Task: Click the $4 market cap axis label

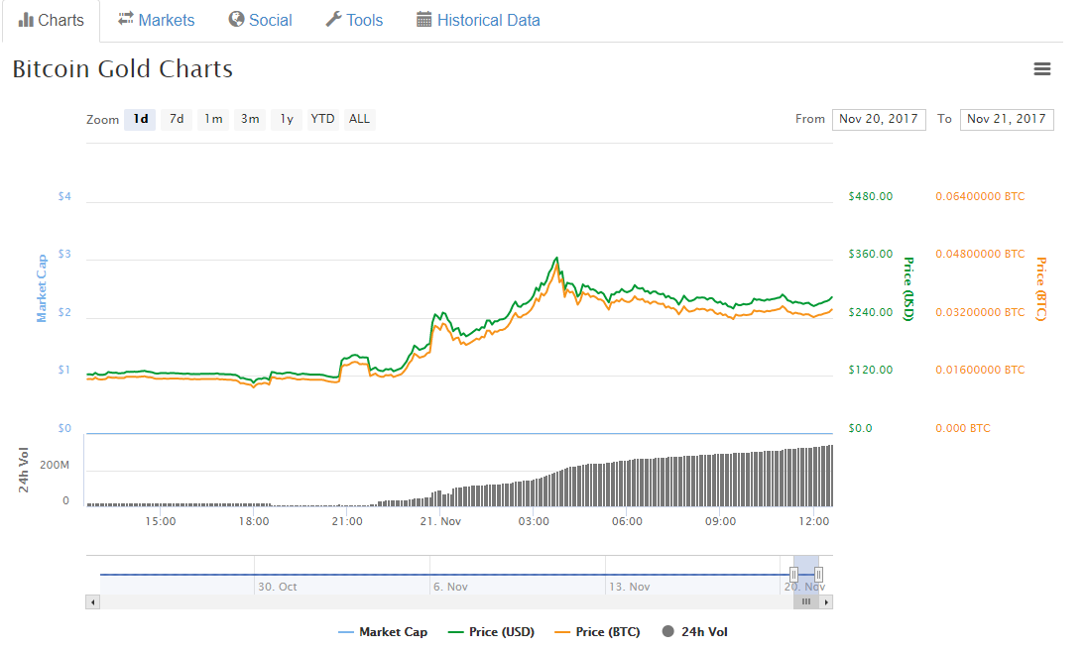Action: click(64, 196)
